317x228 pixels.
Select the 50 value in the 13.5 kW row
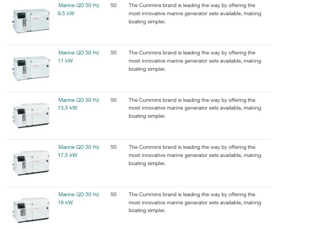[x=114, y=100]
